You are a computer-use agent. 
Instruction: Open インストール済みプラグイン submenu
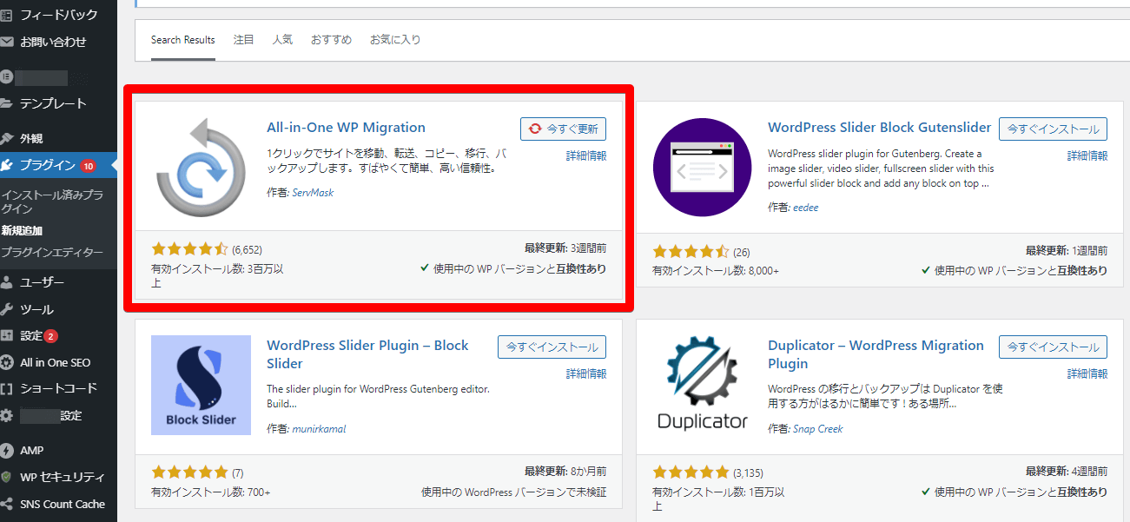pyautogui.click(x=52, y=202)
